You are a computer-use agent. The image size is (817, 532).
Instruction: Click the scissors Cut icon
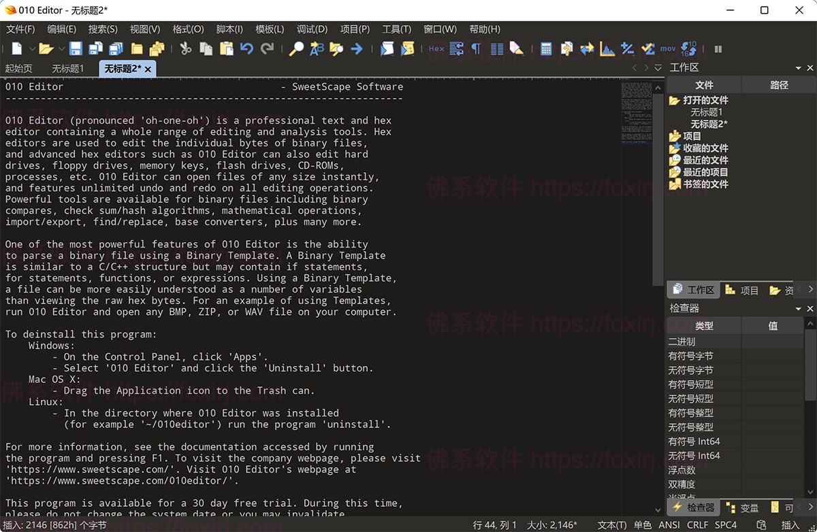tap(185, 49)
